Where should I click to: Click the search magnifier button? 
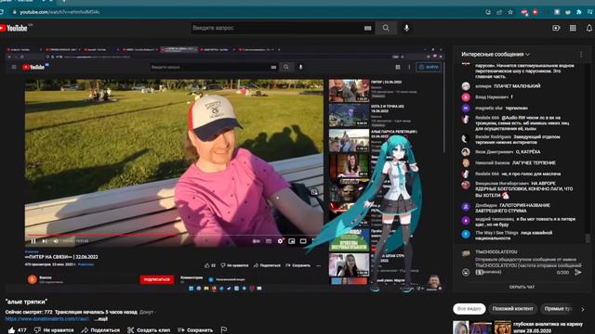tap(386, 28)
